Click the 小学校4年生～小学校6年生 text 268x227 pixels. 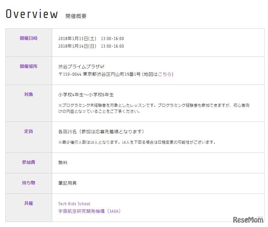click(86, 95)
